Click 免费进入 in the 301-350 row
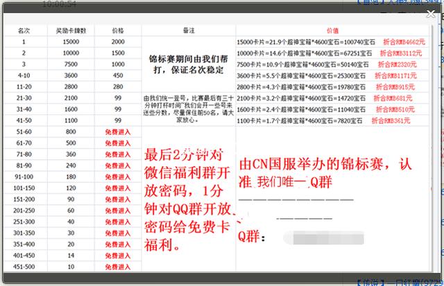Screen dimensions: 444x286 pos(118,233)
